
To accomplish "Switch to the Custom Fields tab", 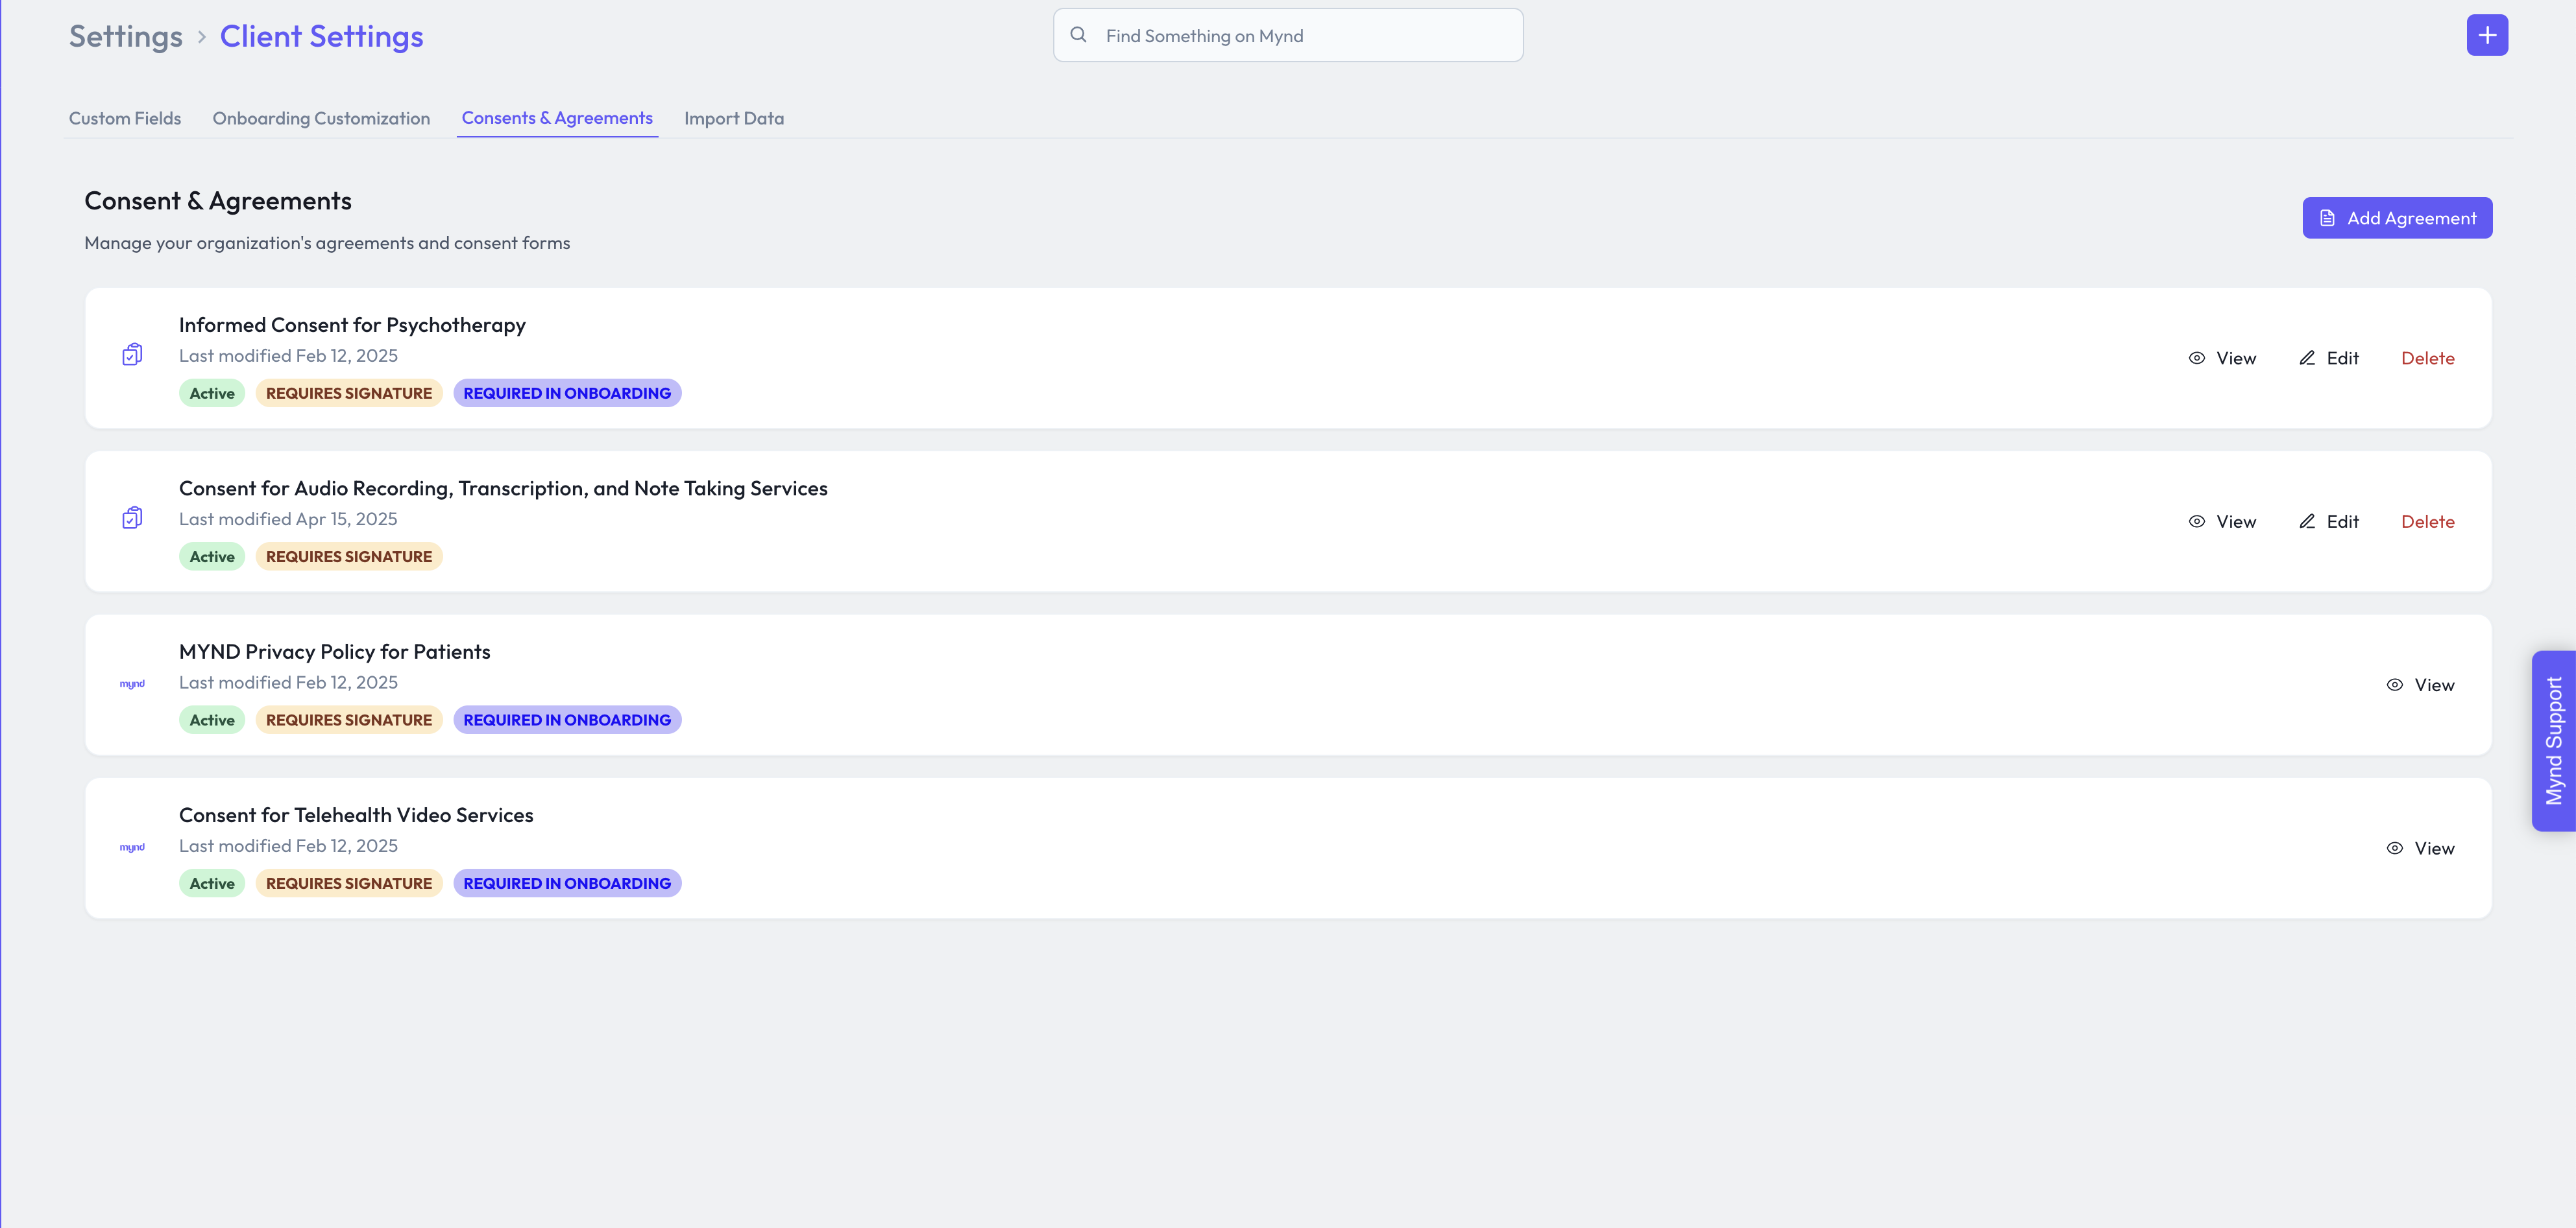I will (125, 118).
